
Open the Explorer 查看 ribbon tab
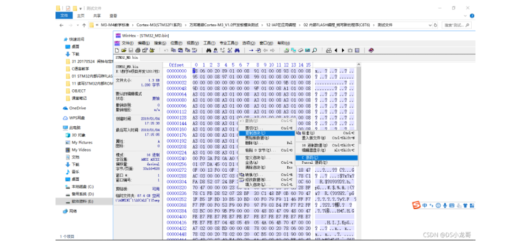113,15
